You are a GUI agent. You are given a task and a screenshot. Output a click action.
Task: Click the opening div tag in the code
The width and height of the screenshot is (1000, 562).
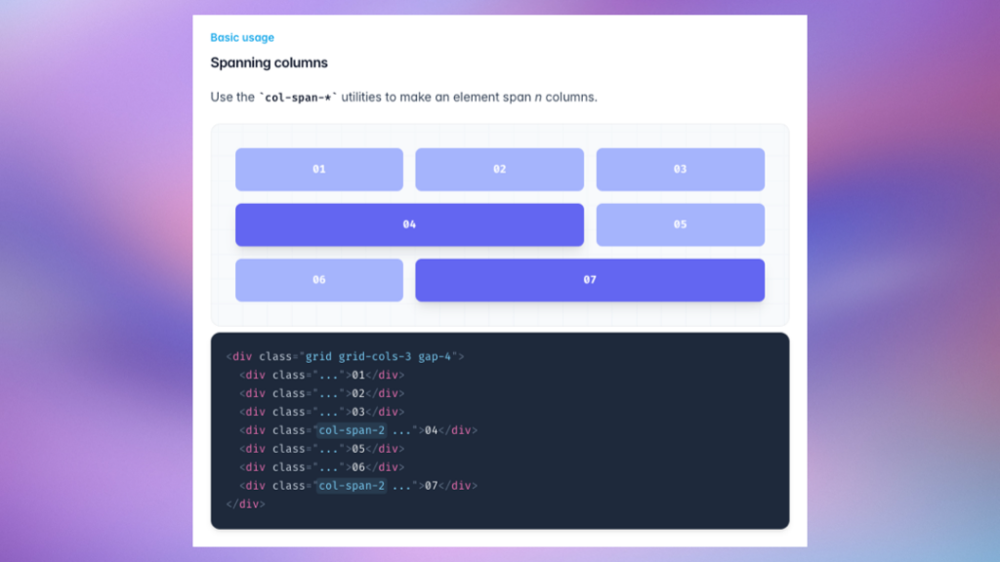click(x=239, y=356)
